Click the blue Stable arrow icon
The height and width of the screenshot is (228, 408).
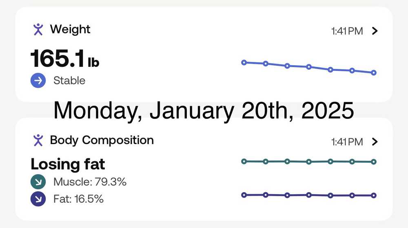pos(38,81)
